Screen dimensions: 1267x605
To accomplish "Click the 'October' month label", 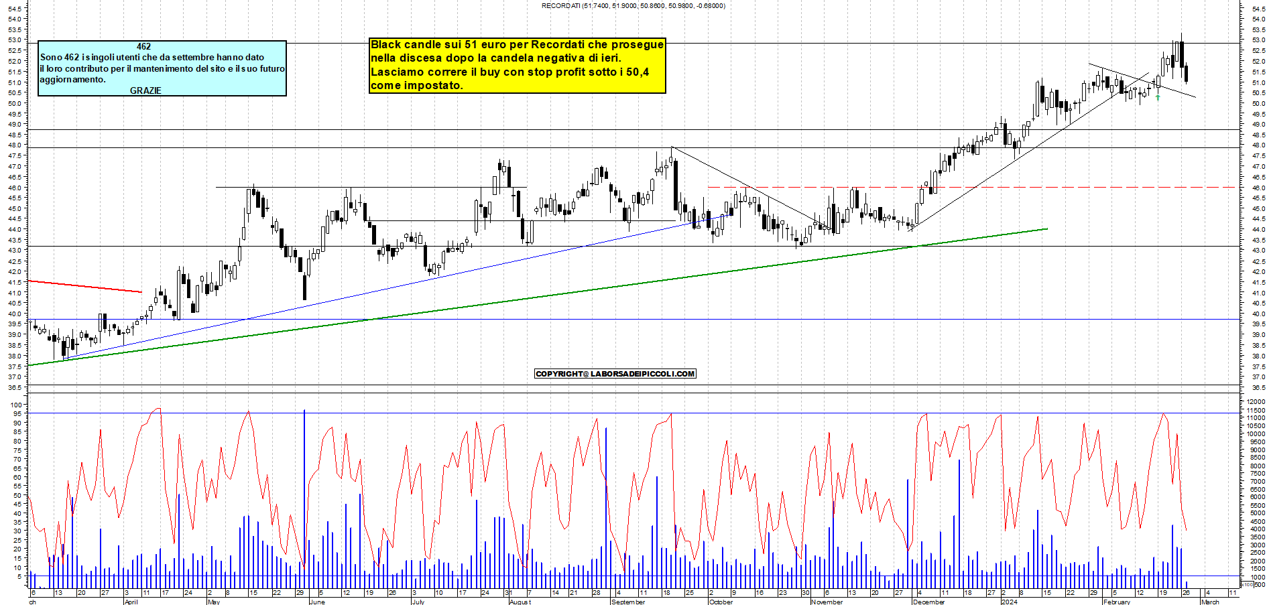I will pos(721,602).
